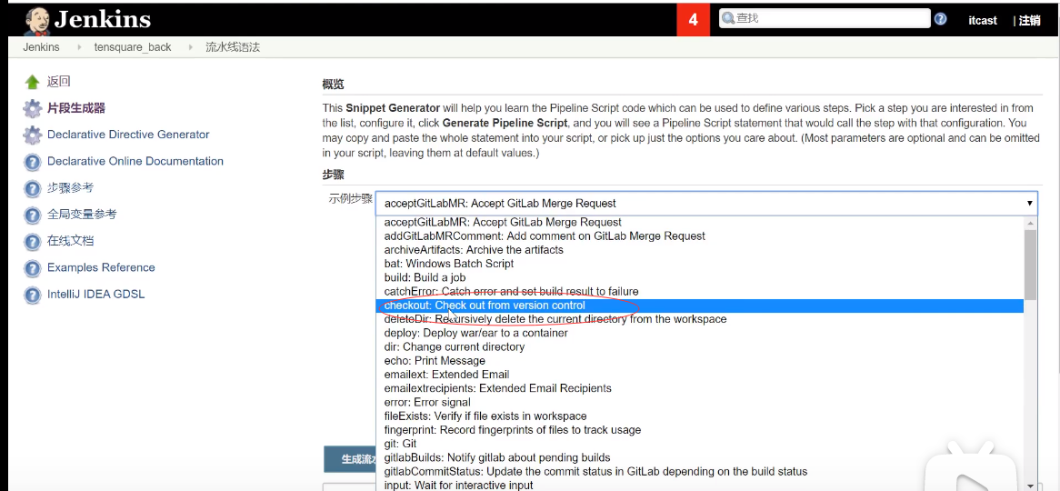Viewport: 1060px width, 491px height.
Task: Click the help icon beside 步骤参考
Action: pyautogui.click(x=32, y=188)
